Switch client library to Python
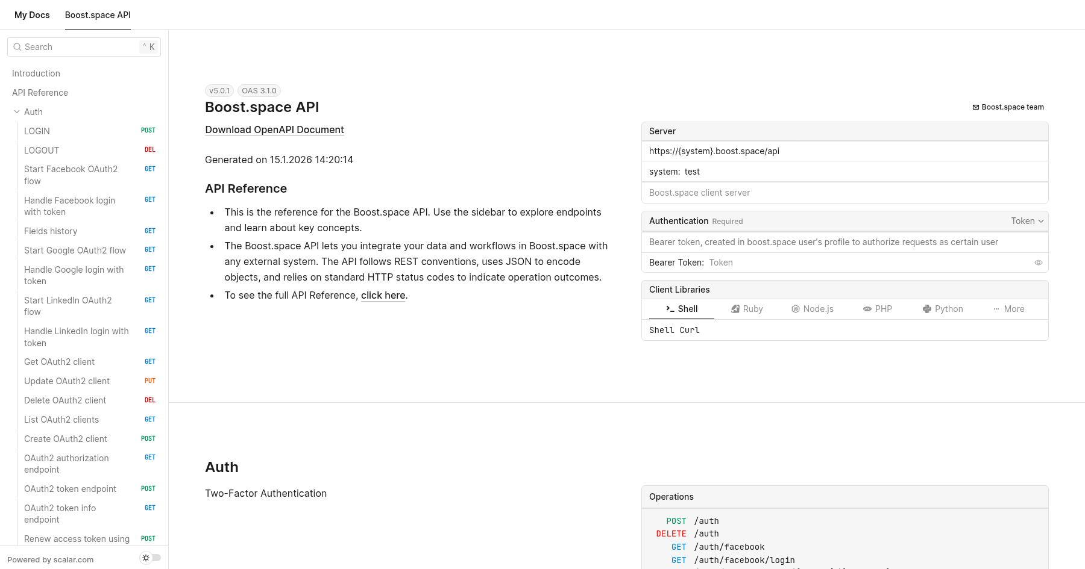Screen dimensions: 1085x569 point(943,309)
